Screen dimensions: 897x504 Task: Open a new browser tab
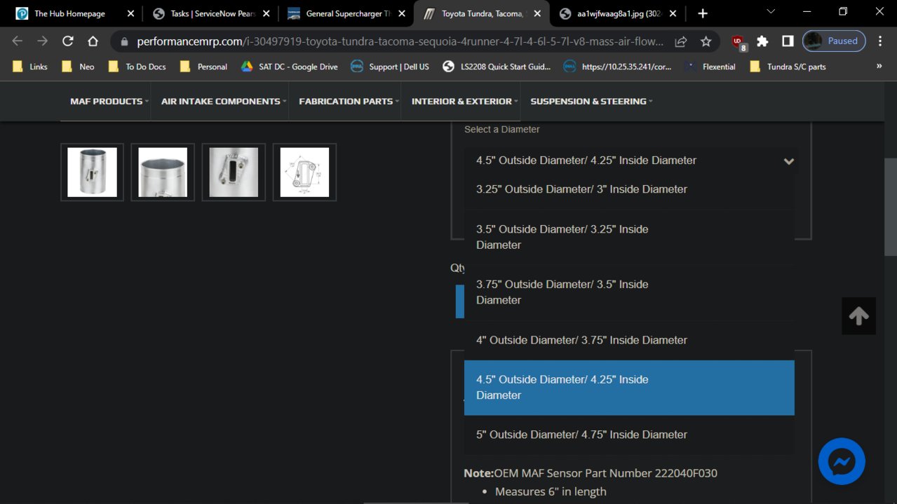703,13
